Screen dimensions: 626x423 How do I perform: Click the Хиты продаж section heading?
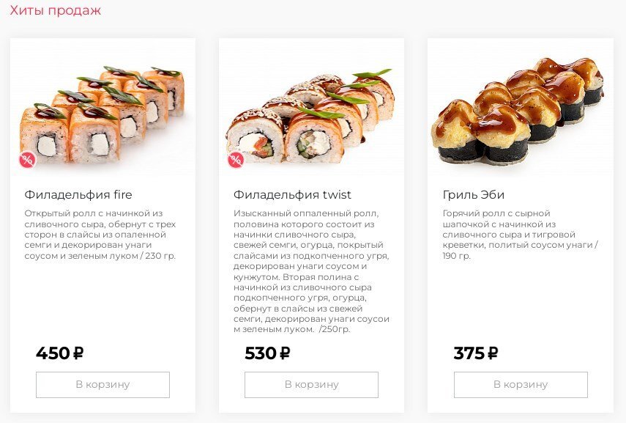55,10
